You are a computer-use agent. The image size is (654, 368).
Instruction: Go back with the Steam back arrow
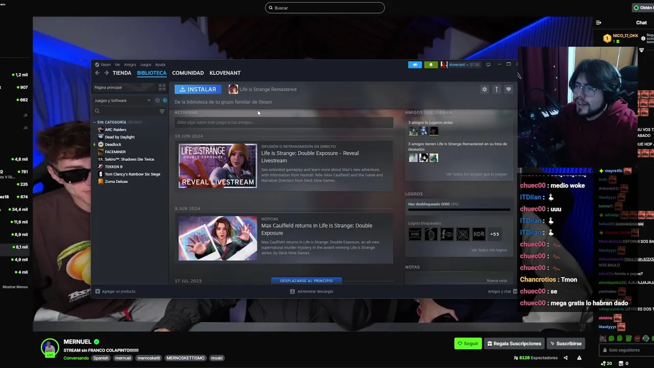click(97, 73)
